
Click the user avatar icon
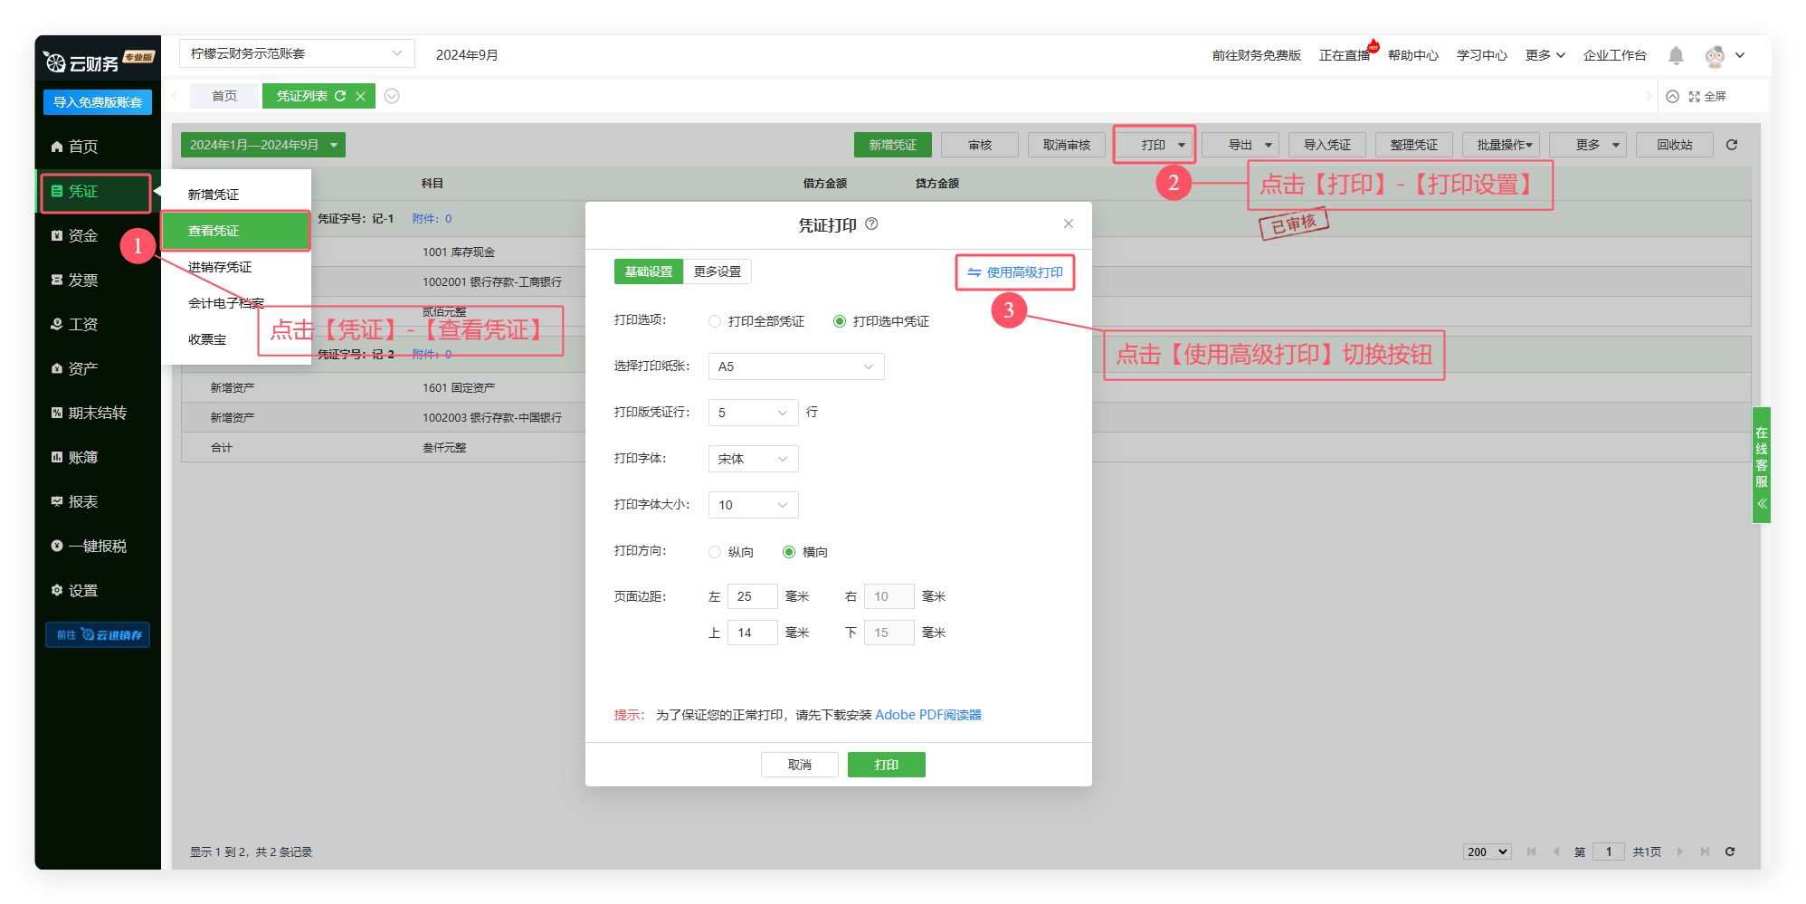[x=1714, y=56]
